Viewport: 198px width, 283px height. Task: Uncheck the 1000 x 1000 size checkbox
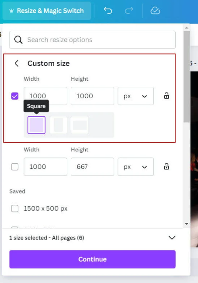(x=15, y=96)
